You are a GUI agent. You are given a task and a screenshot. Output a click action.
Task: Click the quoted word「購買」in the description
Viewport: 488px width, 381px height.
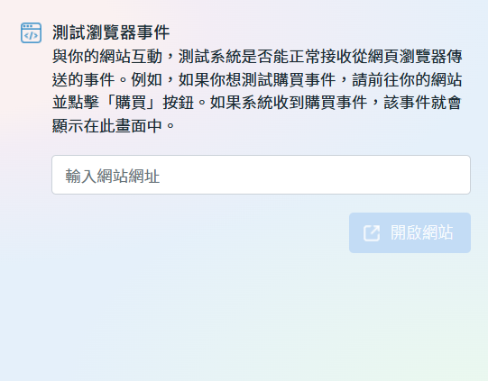tap(131, 103)
